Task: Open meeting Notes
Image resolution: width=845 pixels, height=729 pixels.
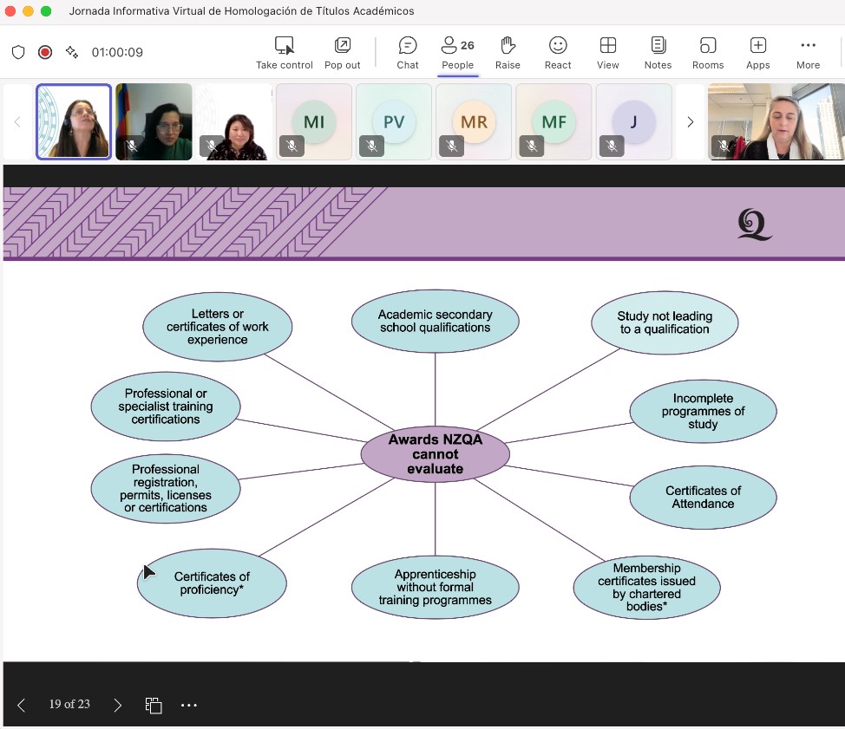Action: click(x=658, y=53)
